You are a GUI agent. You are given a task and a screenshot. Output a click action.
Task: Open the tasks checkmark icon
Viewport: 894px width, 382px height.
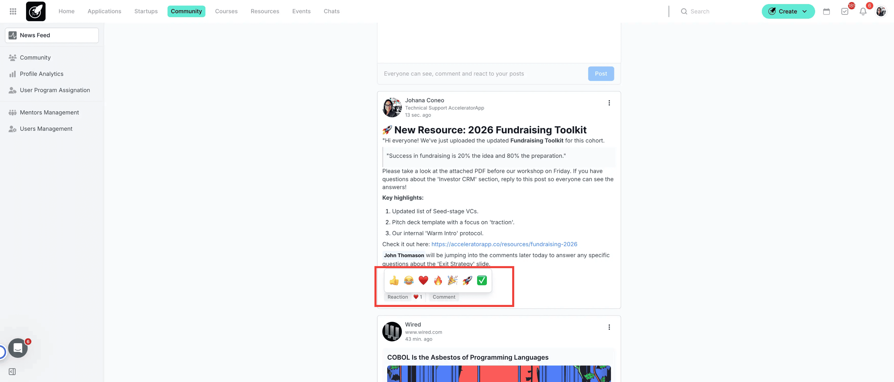(x=845, y=11)
